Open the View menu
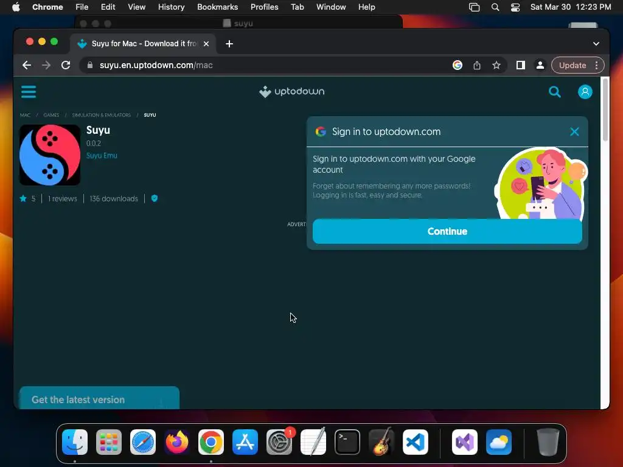This screenshot has width=623, height=467. click(x=136, y=7)
